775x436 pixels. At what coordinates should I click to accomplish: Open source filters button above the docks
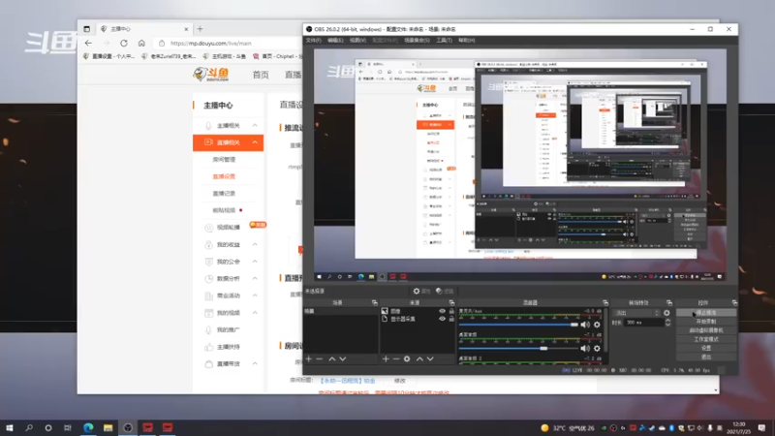445,292
